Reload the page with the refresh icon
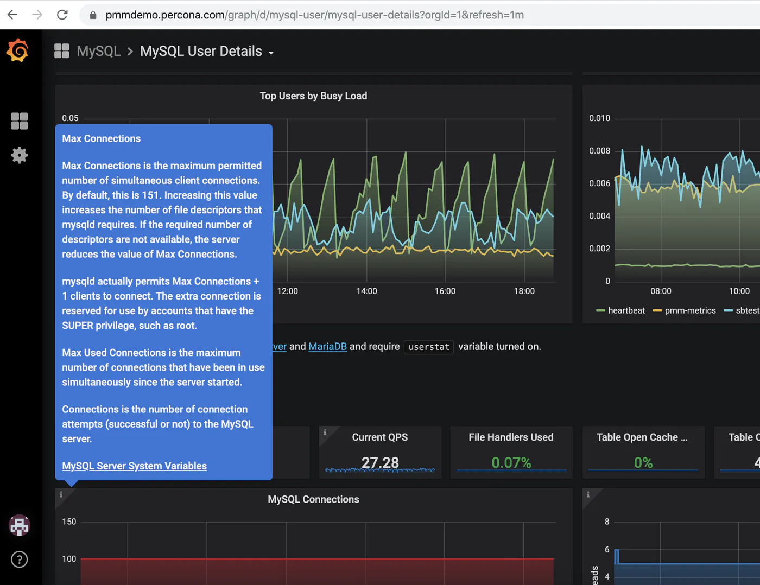Screen dimensions: 760x585 pos(62,15)
